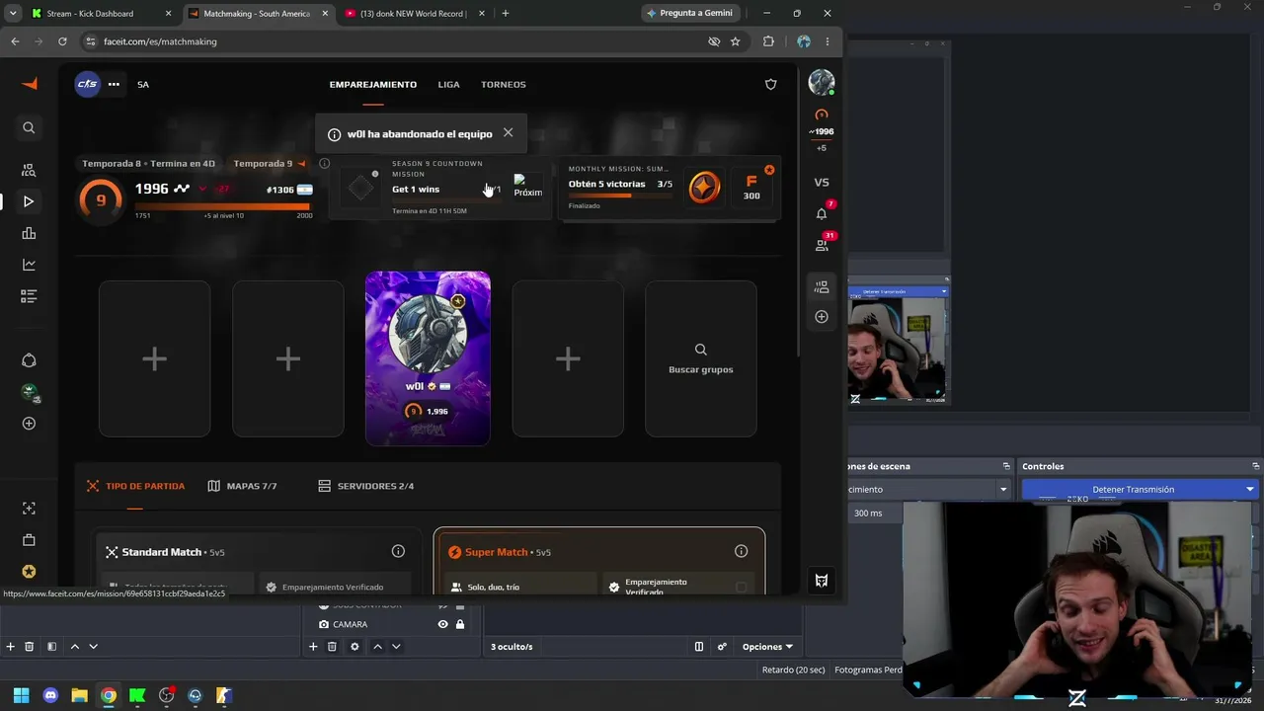The height and width of the screenshot is (711, 1264).
Task: Click the Standard Match card title
Action: pos(161,552)
